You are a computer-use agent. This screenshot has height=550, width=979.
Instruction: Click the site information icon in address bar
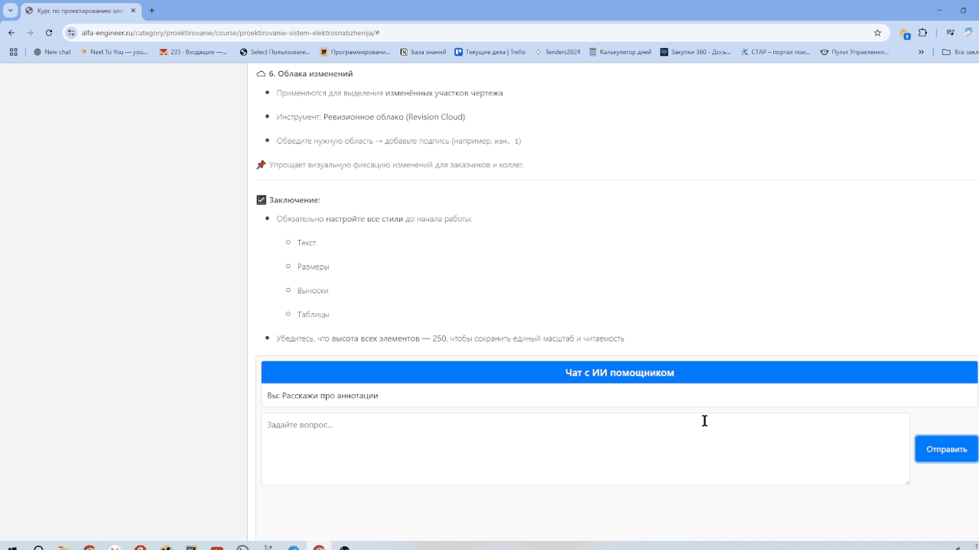(x=72, y=33)
